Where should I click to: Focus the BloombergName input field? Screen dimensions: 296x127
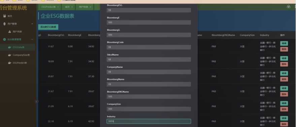(149, 84)
